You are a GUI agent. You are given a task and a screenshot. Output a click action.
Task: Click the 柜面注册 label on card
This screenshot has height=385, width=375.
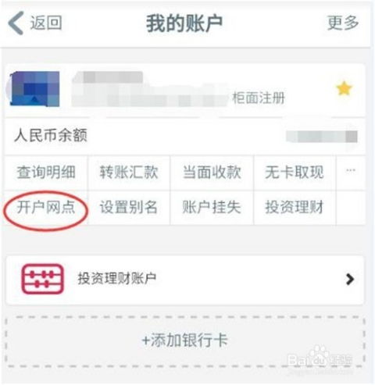pos(259,98)
